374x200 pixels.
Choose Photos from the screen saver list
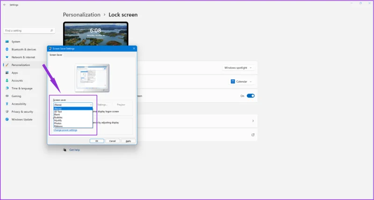click(x=73, y=123)
